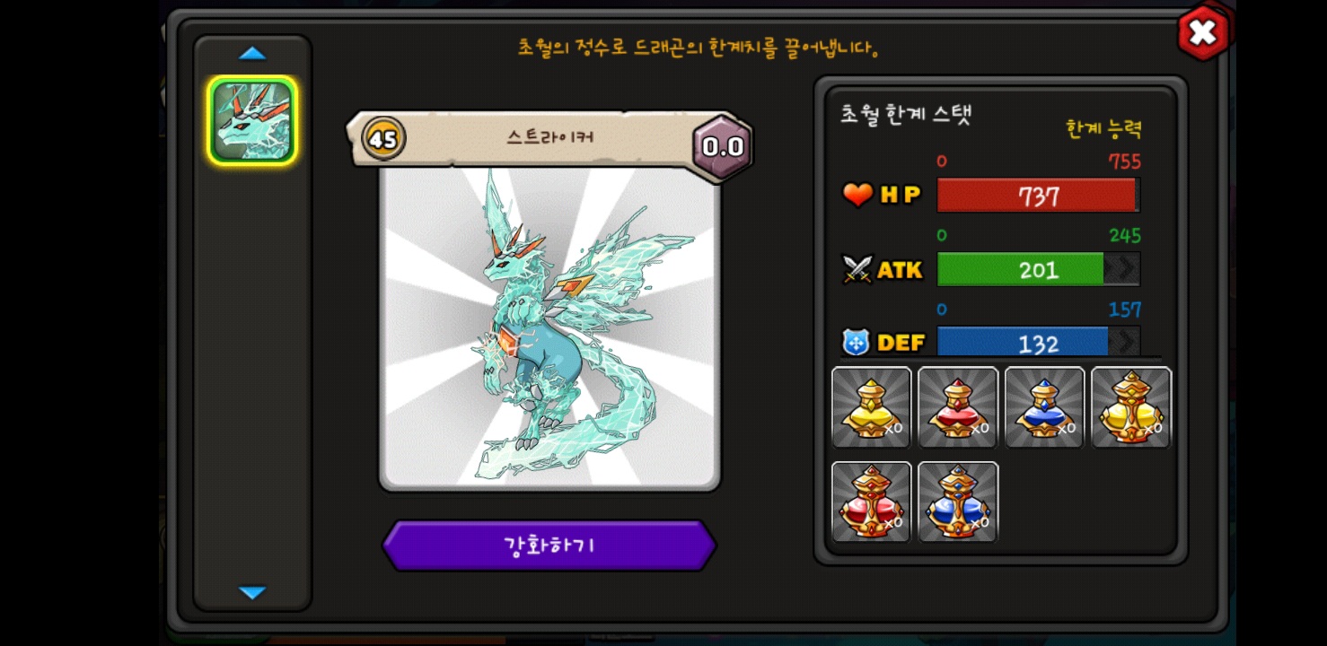The image size is (1327, 646).
Task: Select the ice dragon thumbnail in sidebar
Action: pyautogui.click(x=252, y=121)
